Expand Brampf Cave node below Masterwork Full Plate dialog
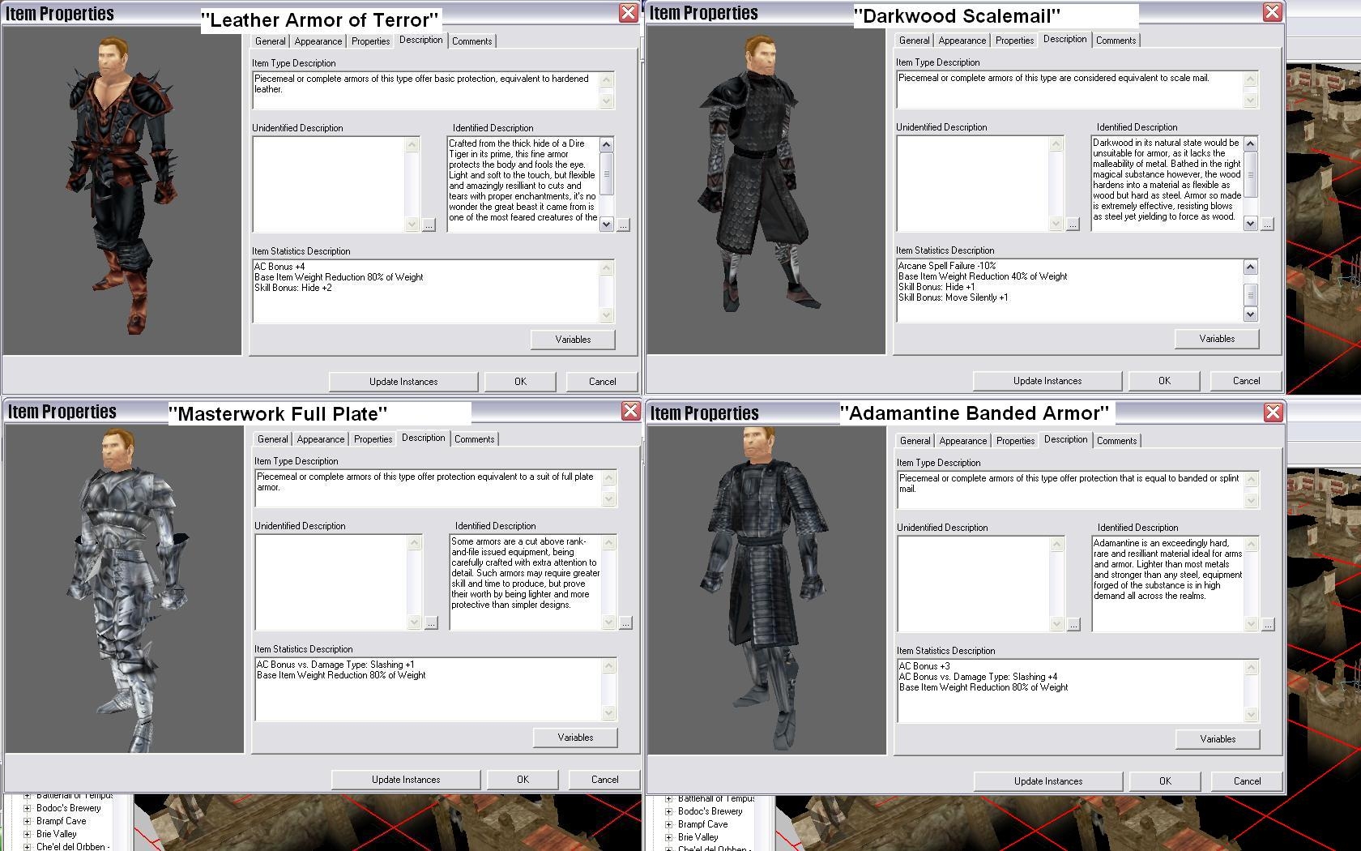 tap(27, 821)
